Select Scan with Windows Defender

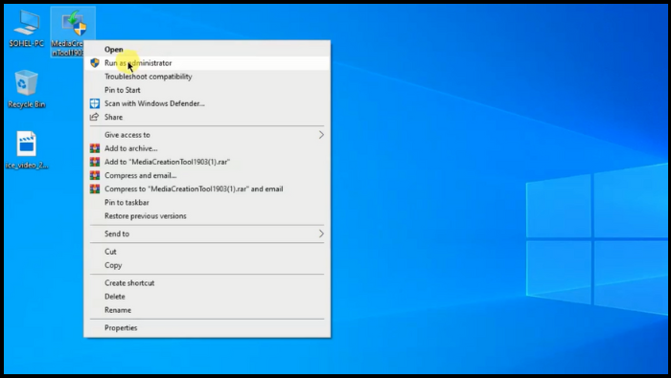click(207, 103)
